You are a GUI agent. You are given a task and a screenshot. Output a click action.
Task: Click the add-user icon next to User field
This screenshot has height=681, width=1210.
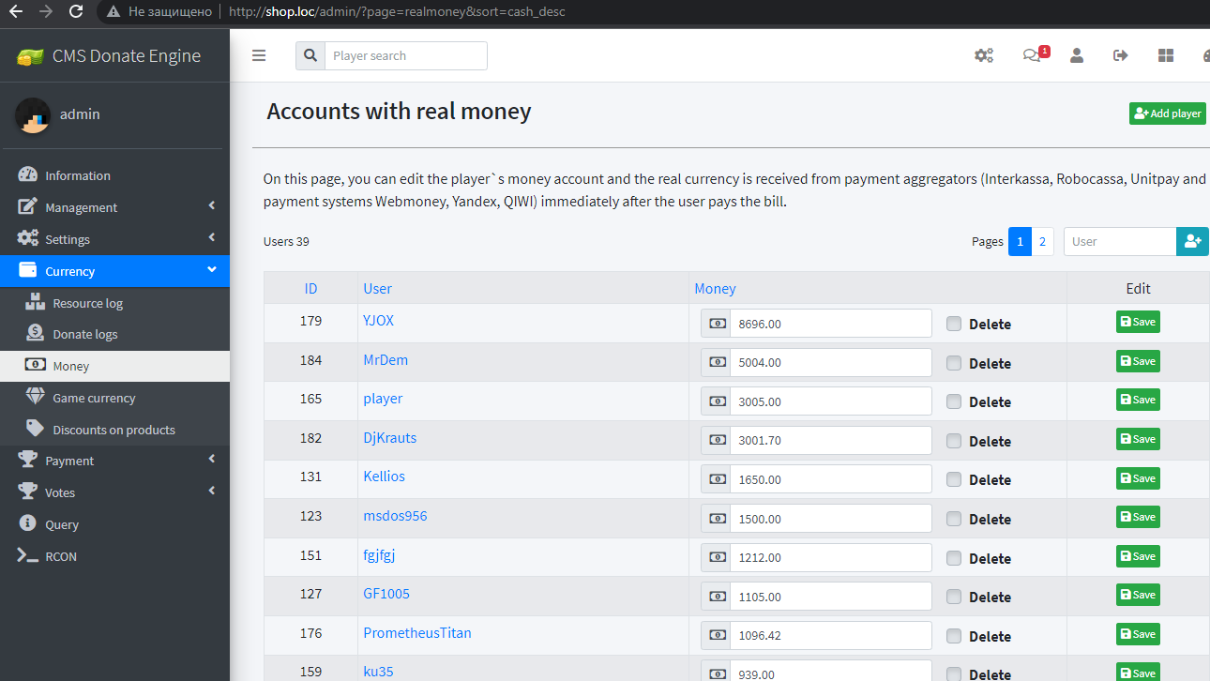click(x=1192, y=241)
